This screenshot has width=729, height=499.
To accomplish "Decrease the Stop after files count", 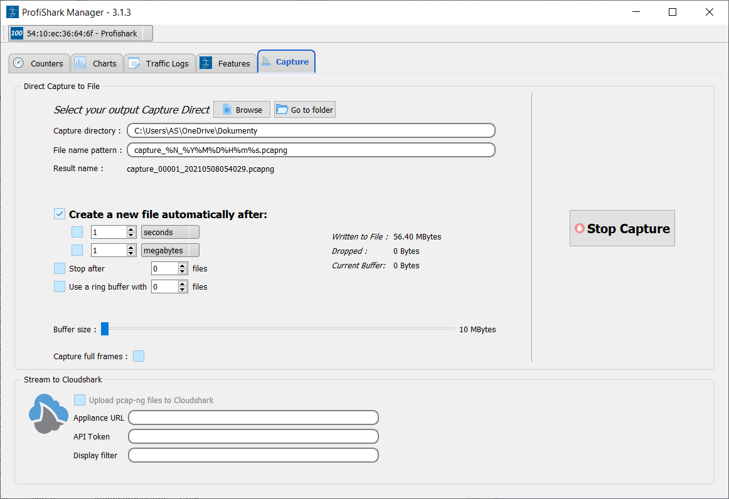I will [183, 272].
